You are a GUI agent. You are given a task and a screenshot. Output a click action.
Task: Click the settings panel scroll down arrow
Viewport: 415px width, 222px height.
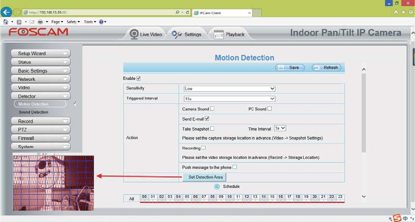point(364,196)
